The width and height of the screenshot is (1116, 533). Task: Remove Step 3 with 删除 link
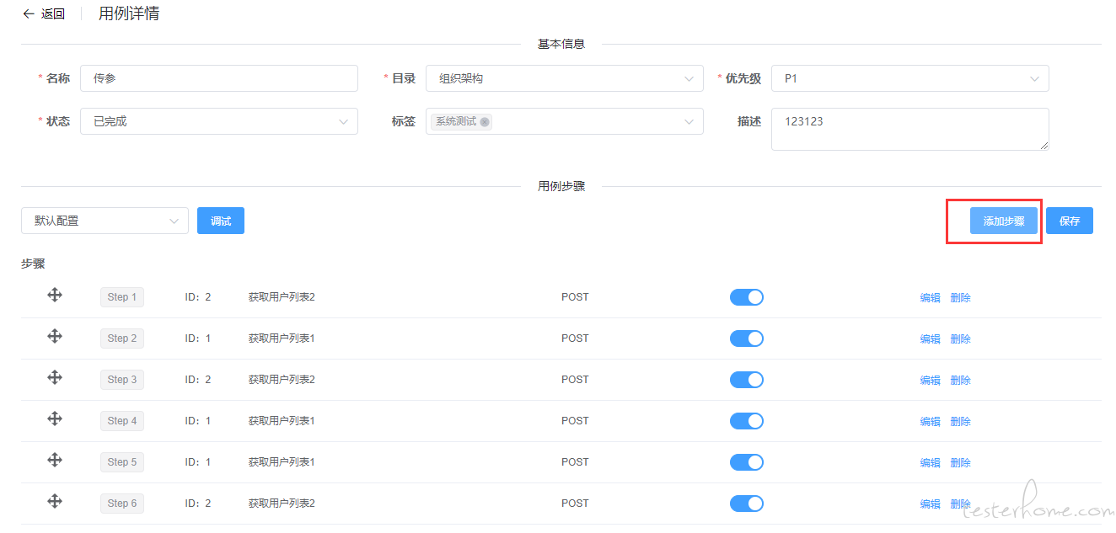point(960,380)
